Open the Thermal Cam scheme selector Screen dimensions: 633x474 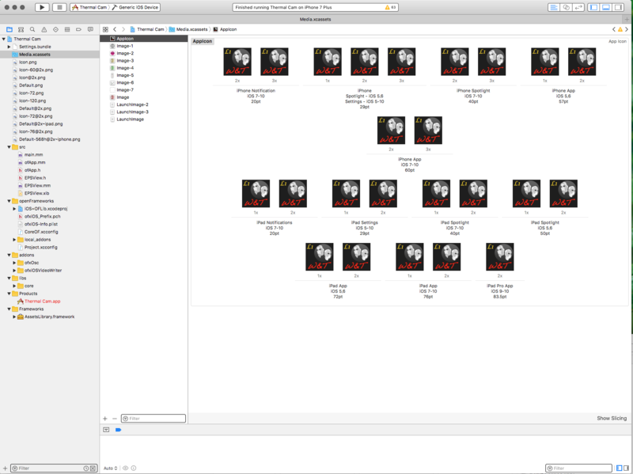pyautogui.click(x=89, y=7)
